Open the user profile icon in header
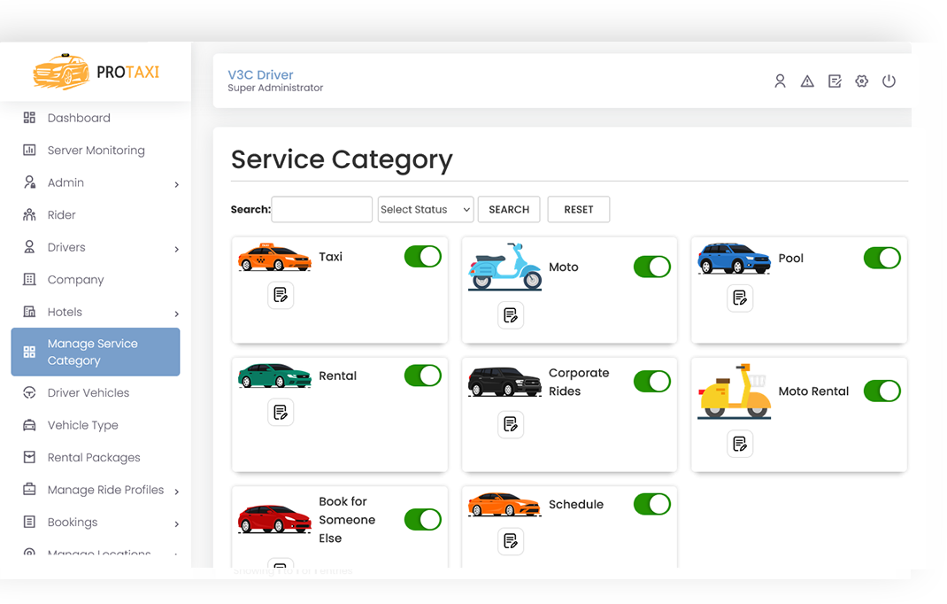947x604 pixels. tap(780, 81)
